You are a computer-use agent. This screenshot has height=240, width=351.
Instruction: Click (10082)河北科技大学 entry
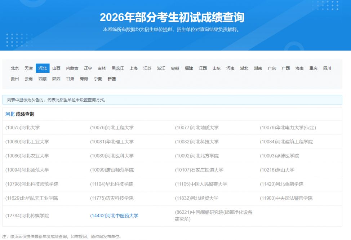197,142
